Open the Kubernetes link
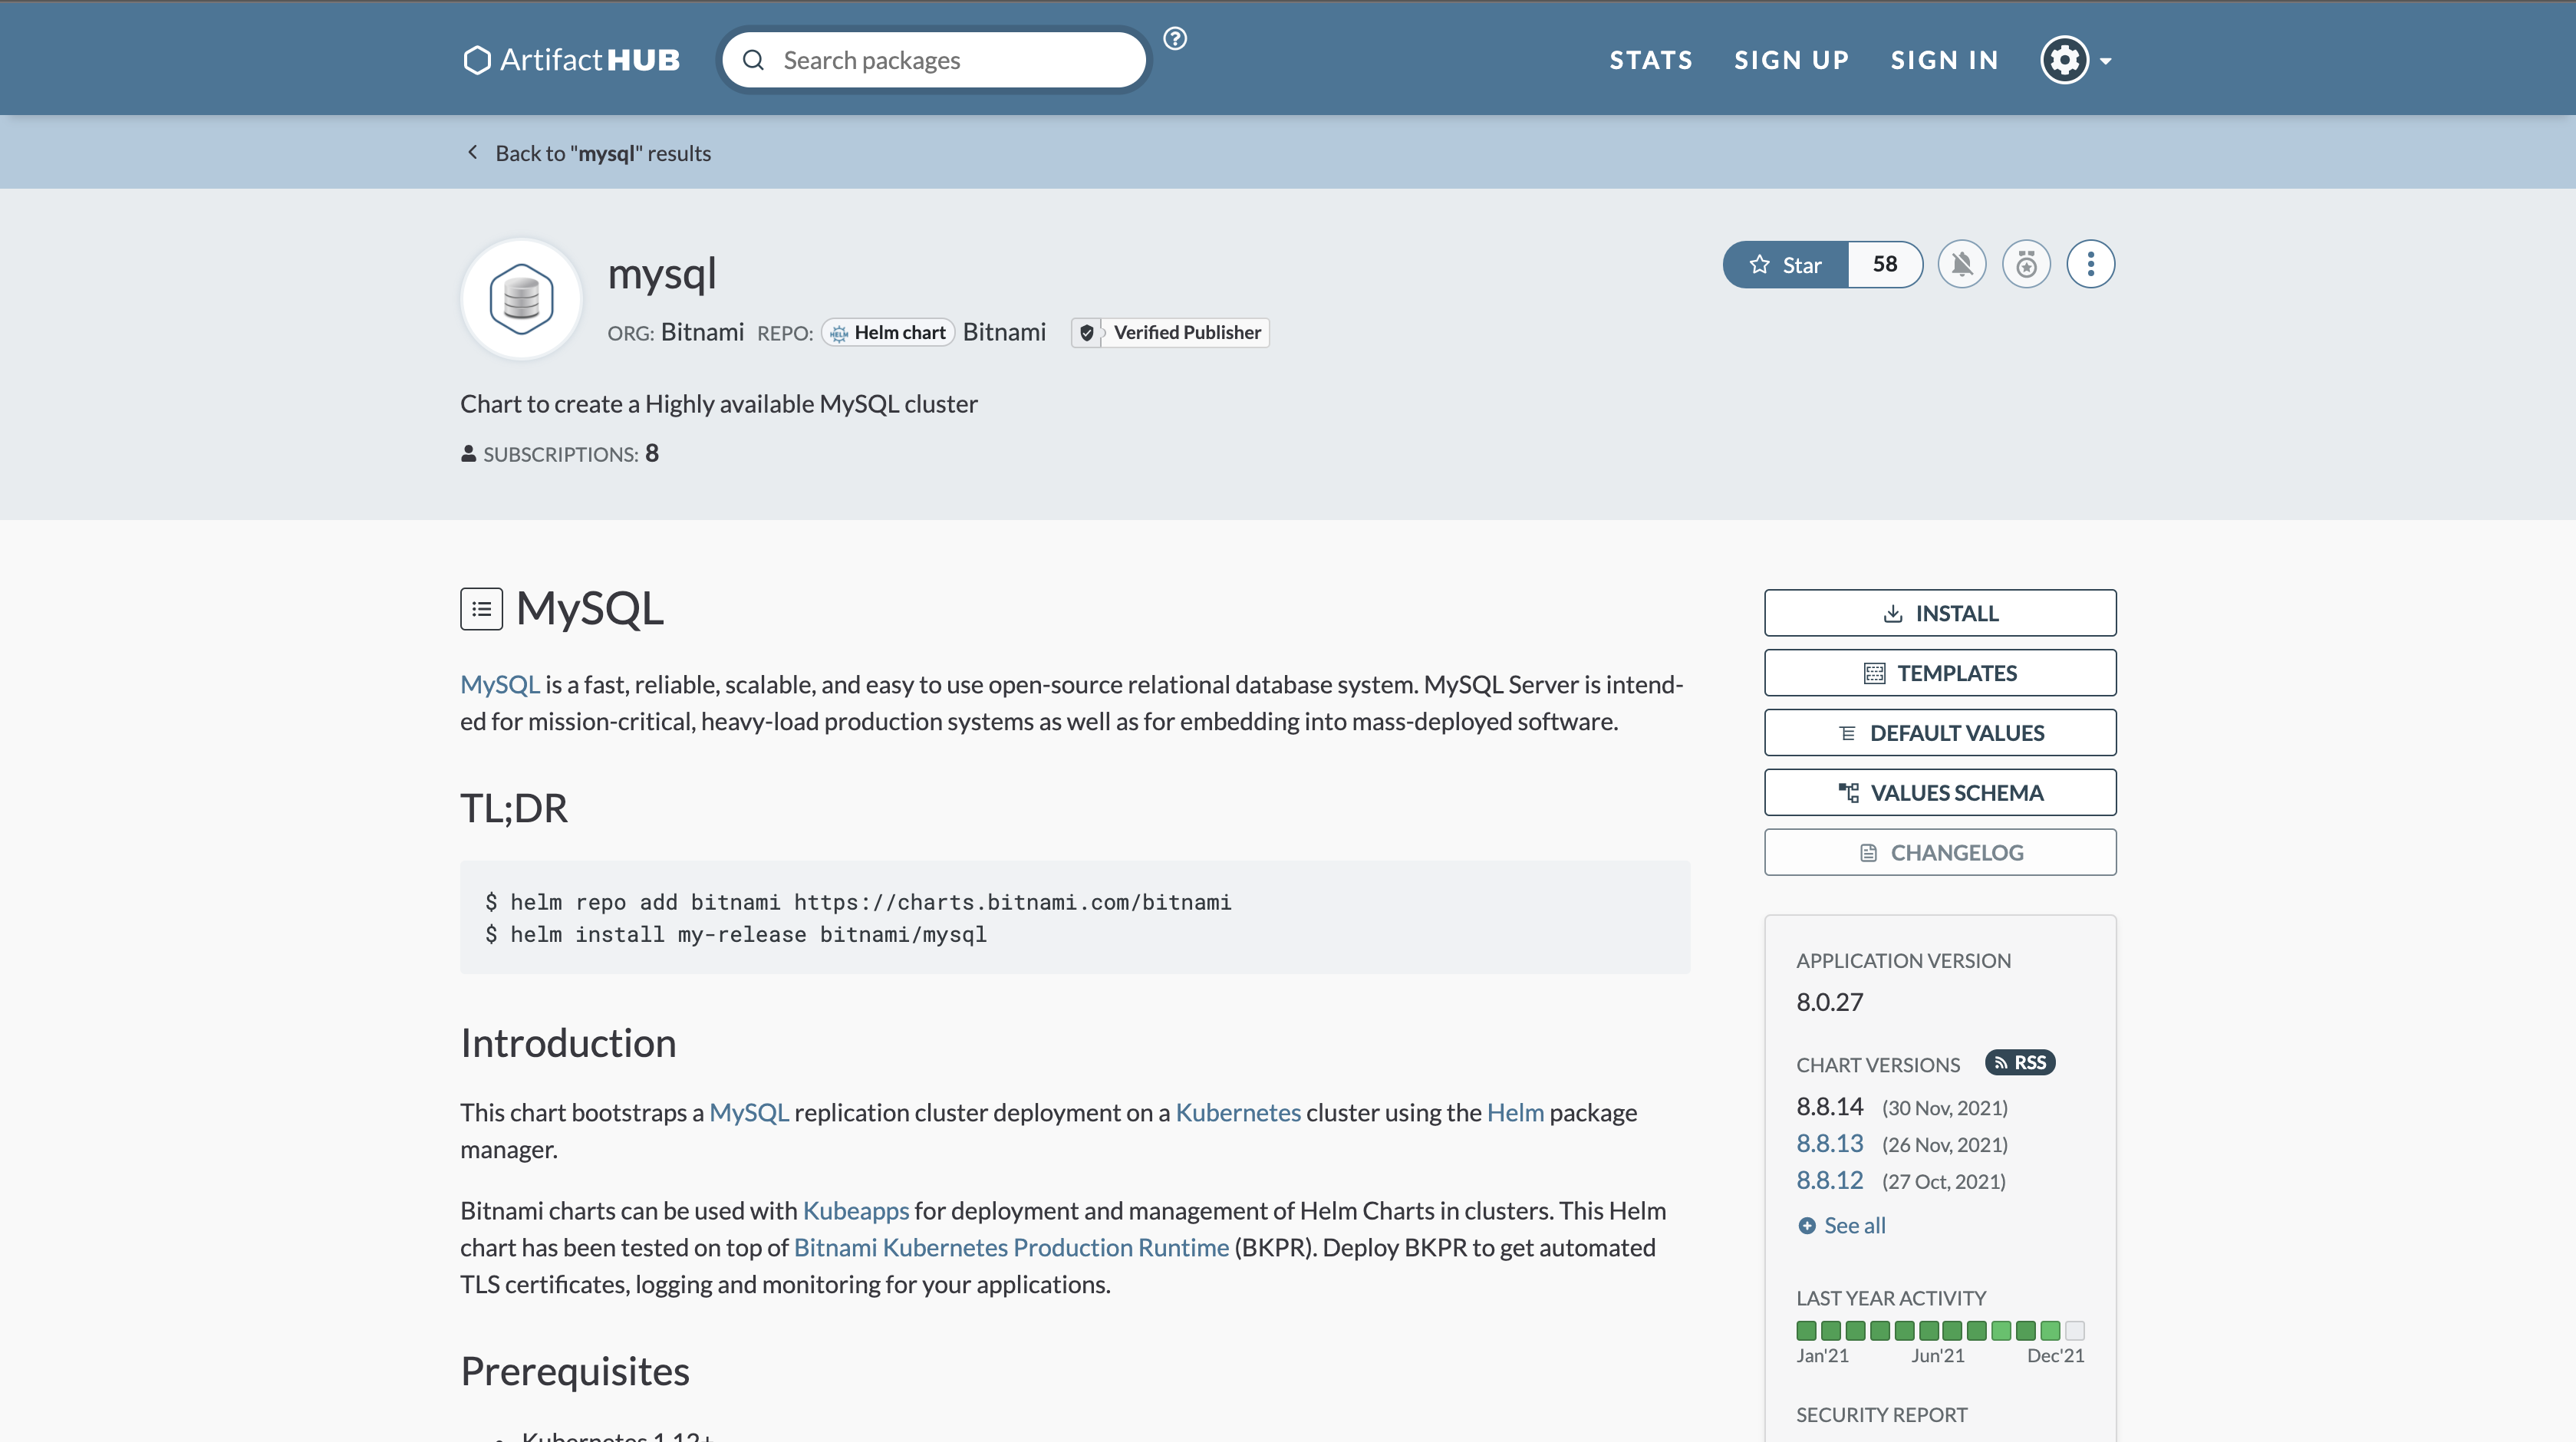 1238,1112
